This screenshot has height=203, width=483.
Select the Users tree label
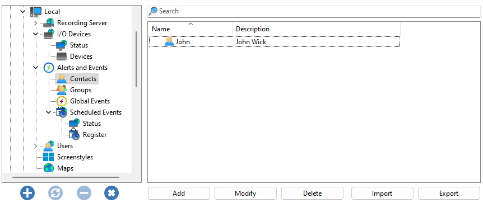(x=65, y=146)
